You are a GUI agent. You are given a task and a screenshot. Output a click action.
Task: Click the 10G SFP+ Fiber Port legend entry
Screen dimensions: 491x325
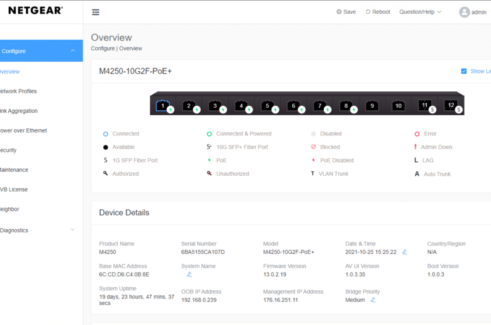coord(237,147)
